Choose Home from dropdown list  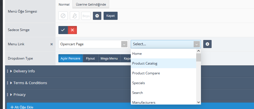pos(163,54)
